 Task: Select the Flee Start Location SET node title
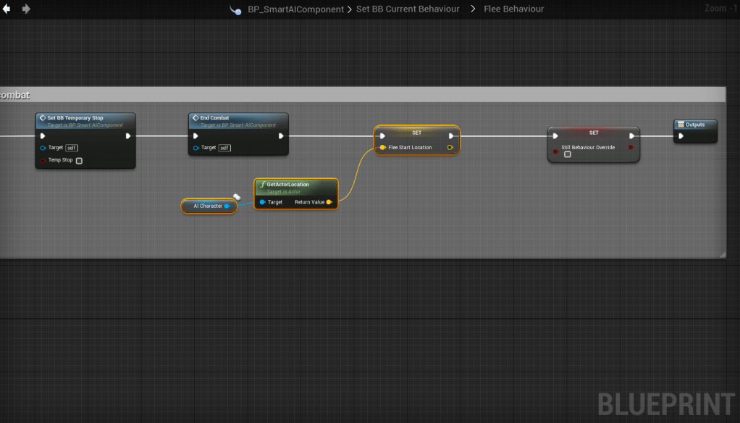tap(416, 133)
